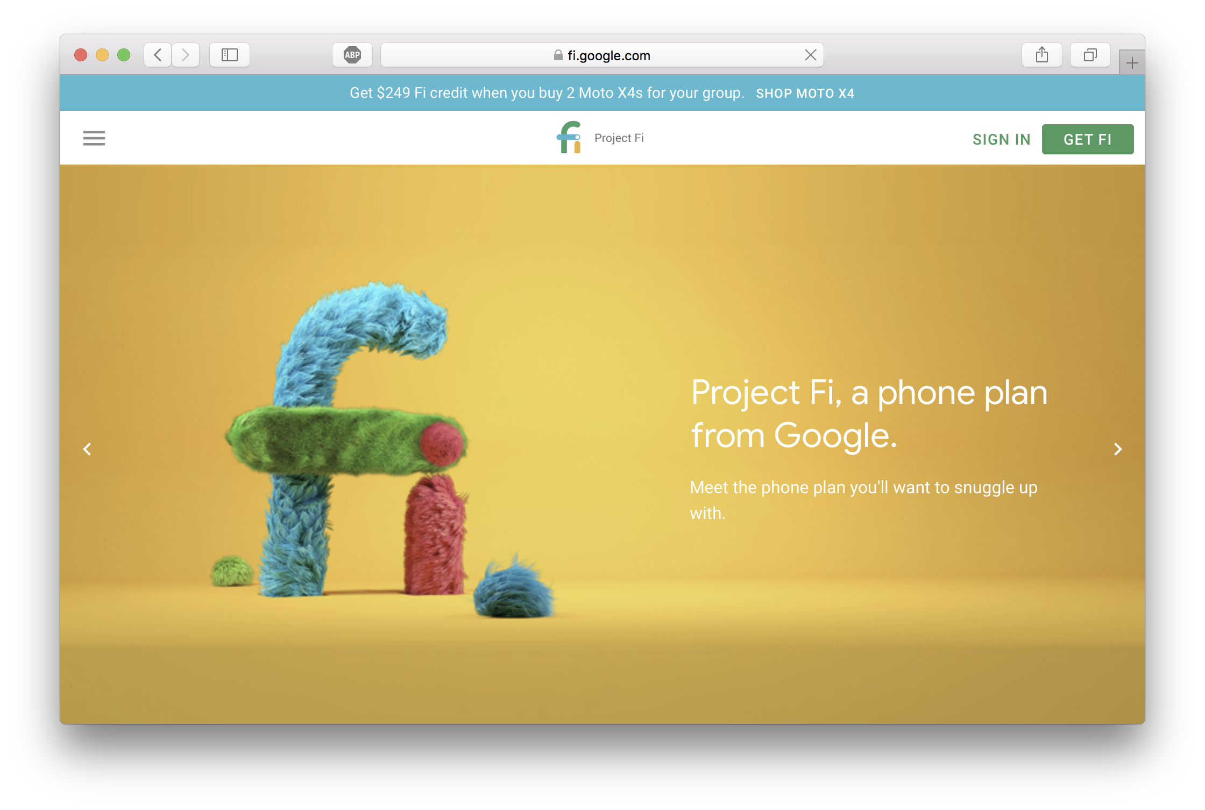The image size is (1205, 810).
Task: Open the Share sheet icon
Action: 1042,55
